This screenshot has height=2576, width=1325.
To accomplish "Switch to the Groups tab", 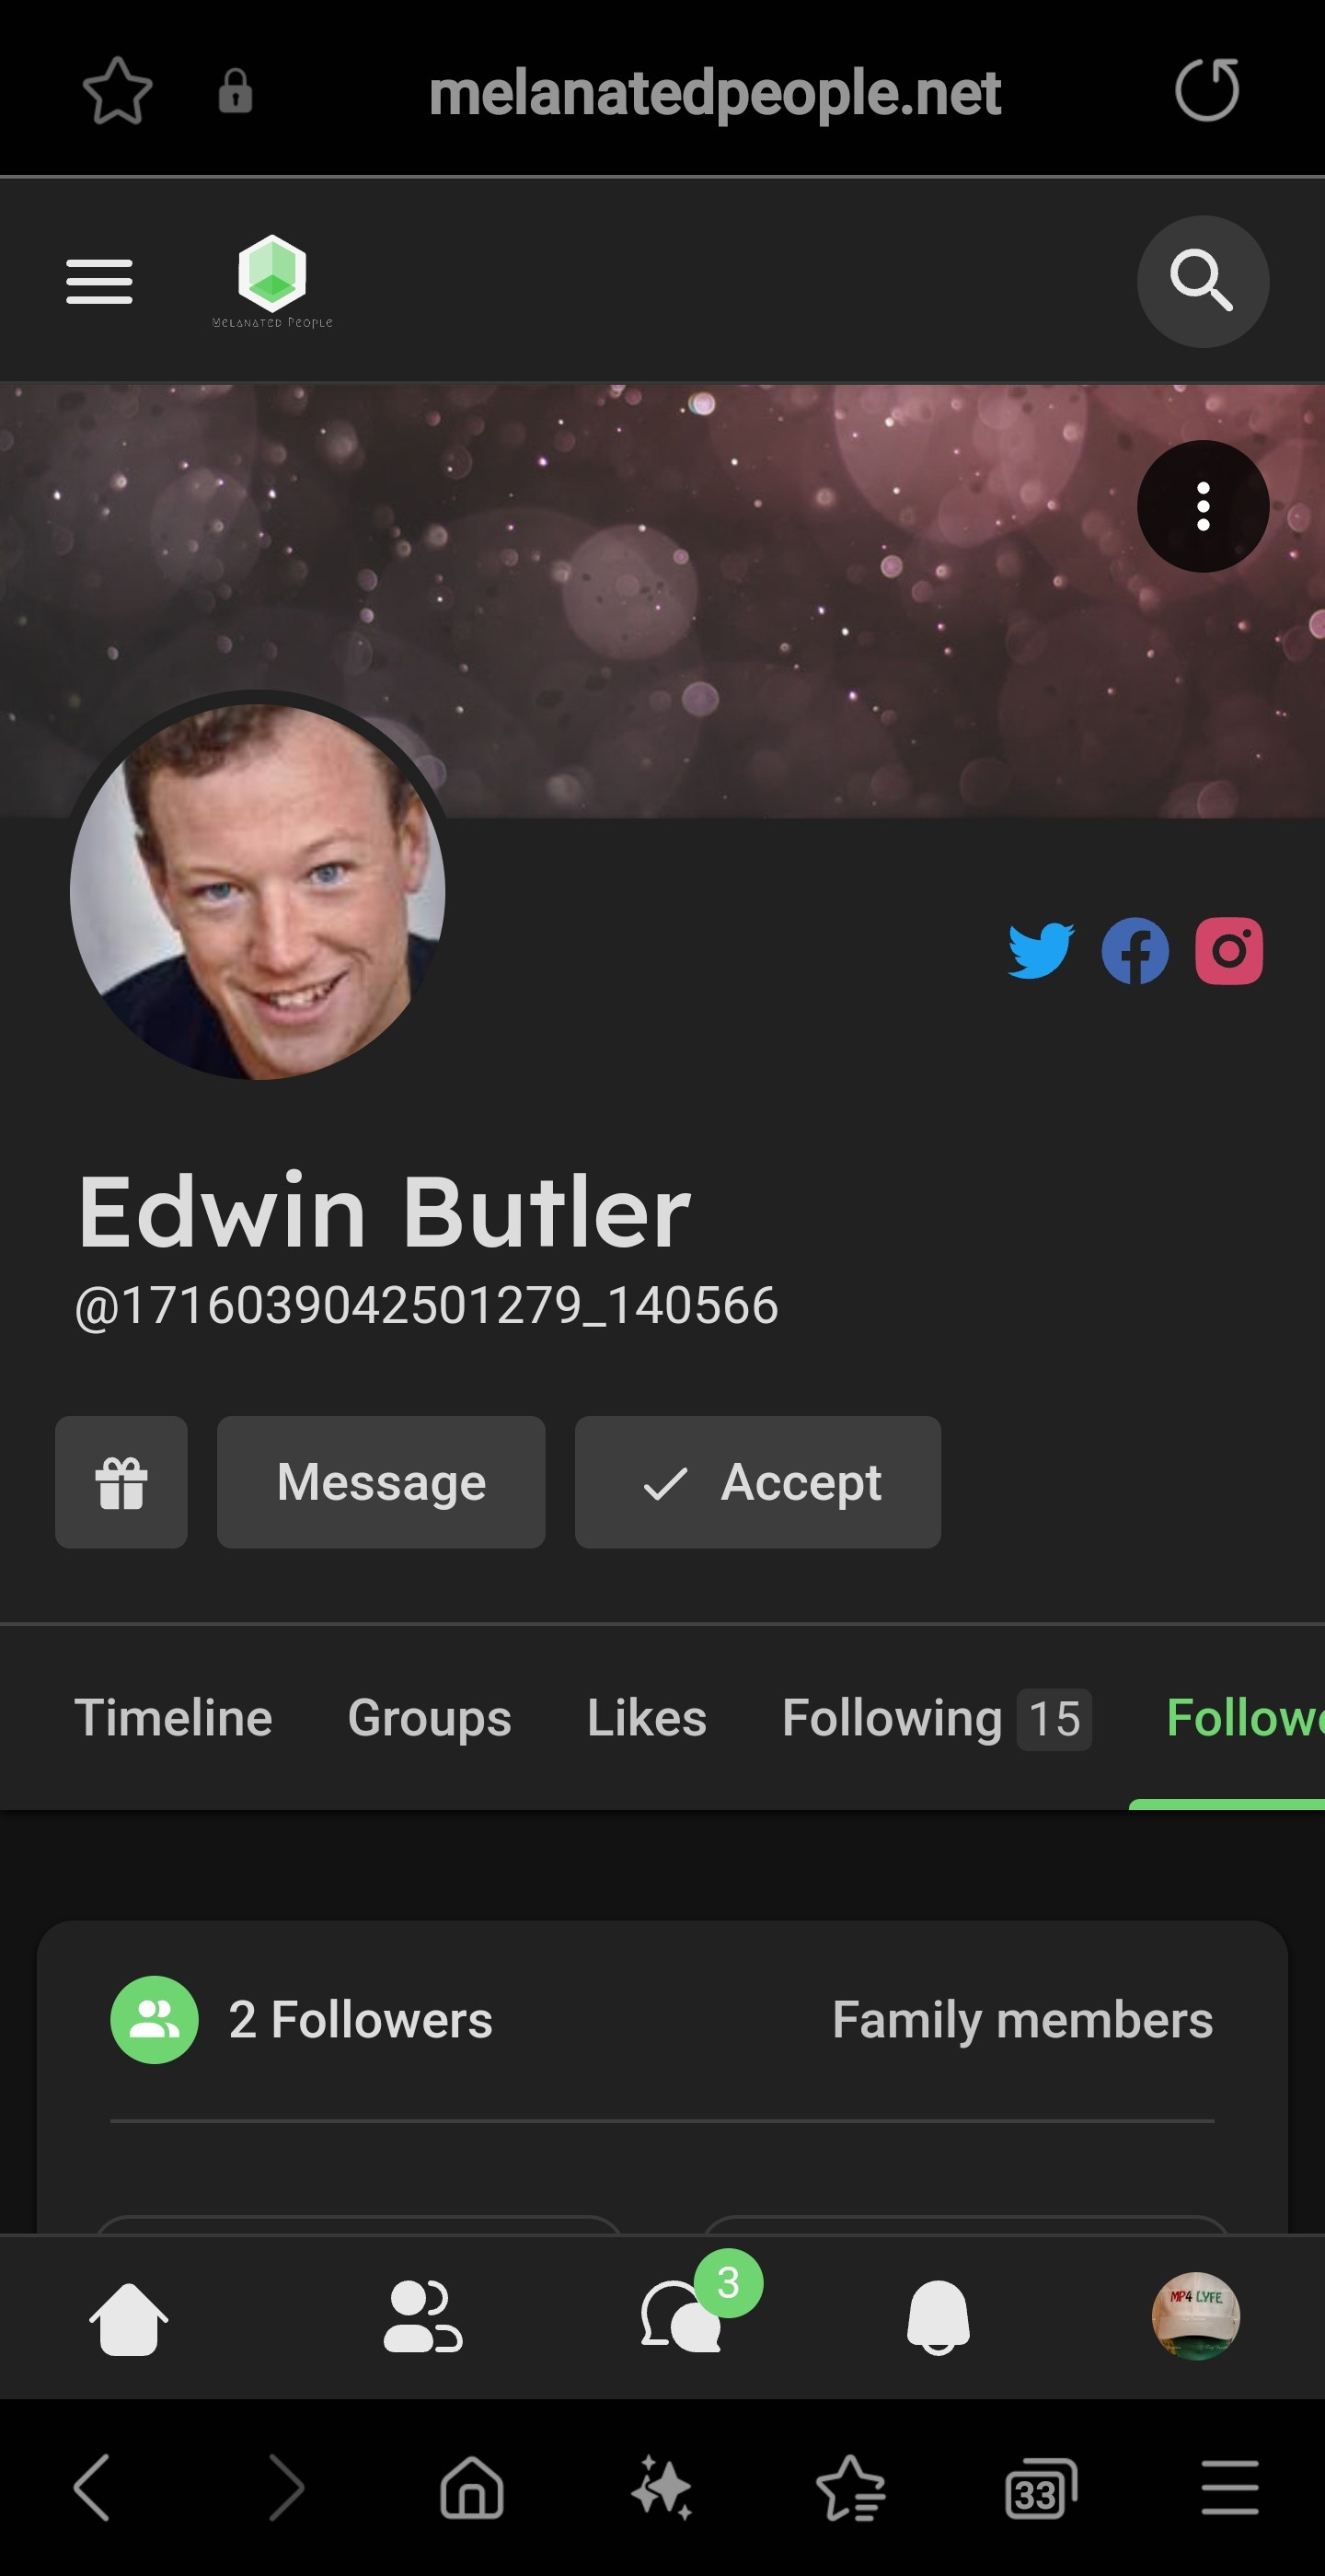I will [x=429, y=1717].
